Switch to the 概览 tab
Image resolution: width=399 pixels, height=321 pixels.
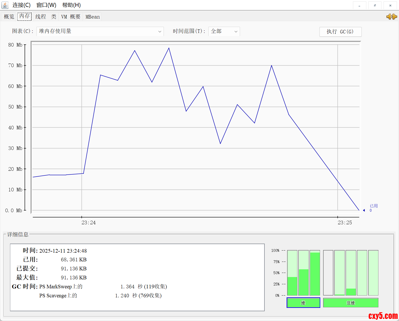(x=9, y=17)
